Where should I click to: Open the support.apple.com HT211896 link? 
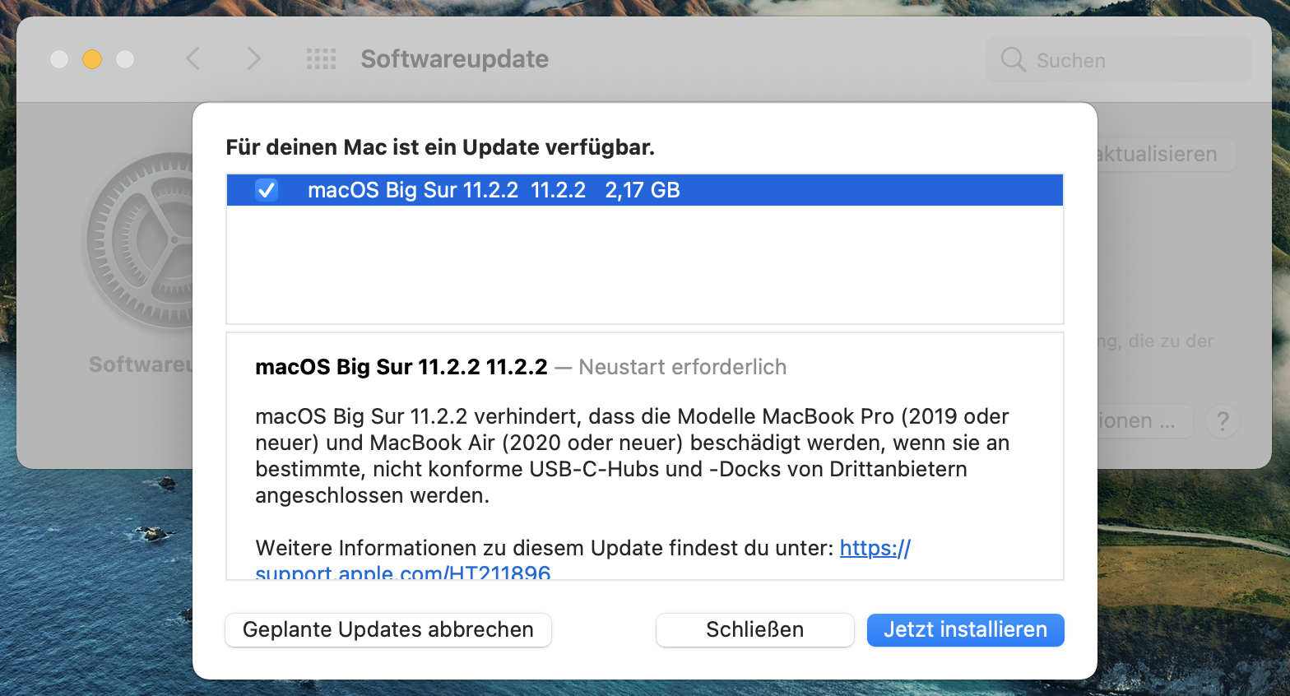[875, 549]
